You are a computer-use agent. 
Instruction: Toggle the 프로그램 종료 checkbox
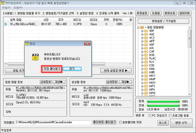tap(170, 116)
